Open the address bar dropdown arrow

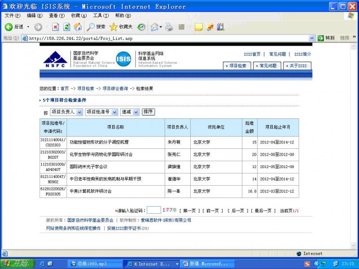point(311,38)
